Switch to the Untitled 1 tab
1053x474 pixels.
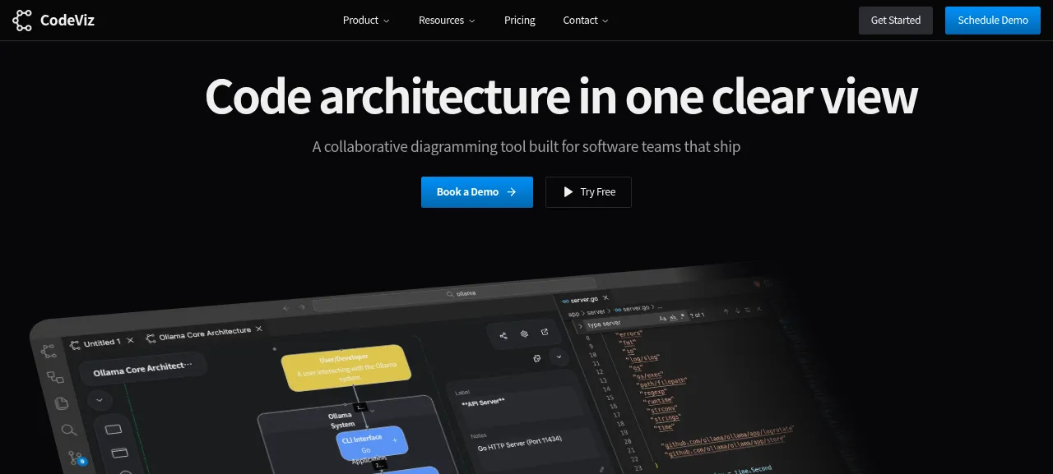click(102, 342)
